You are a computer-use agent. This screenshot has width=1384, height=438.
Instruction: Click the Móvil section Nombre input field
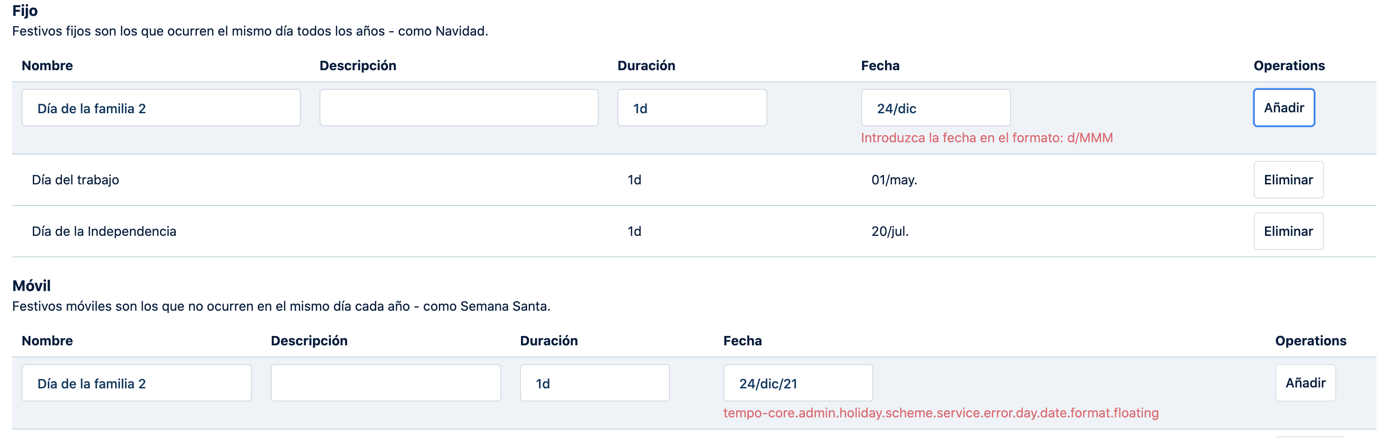[136, 383]
